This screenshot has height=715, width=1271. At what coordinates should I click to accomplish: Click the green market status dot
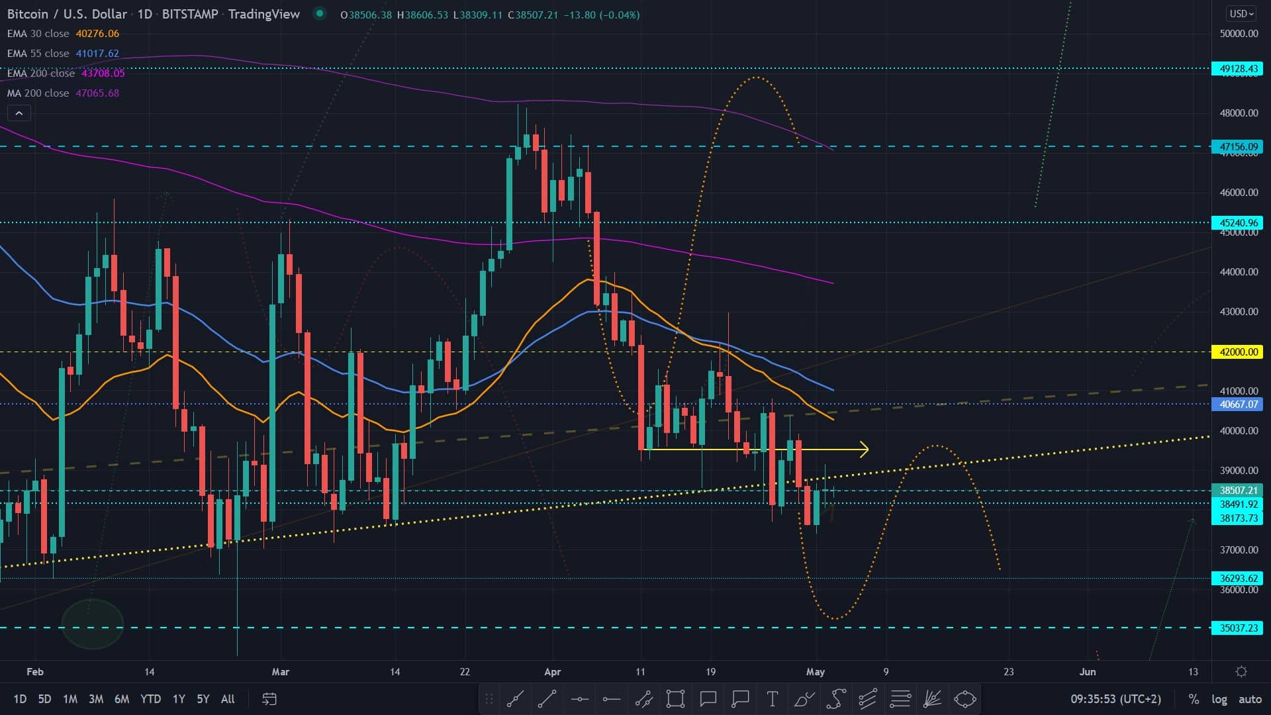pyautogui.click(x=320, y=13)
